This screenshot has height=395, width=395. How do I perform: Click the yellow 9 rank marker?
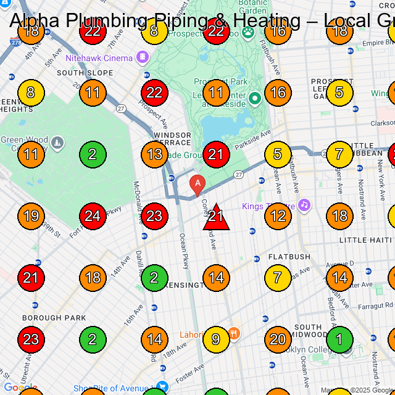[216, 339]
